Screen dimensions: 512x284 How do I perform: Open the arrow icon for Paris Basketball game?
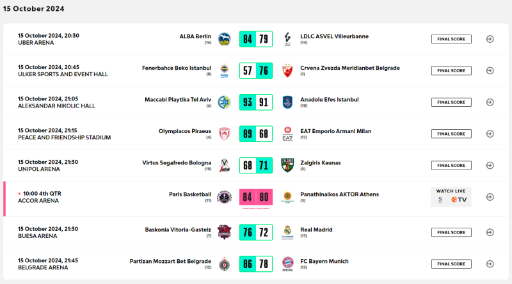point(490,197)
